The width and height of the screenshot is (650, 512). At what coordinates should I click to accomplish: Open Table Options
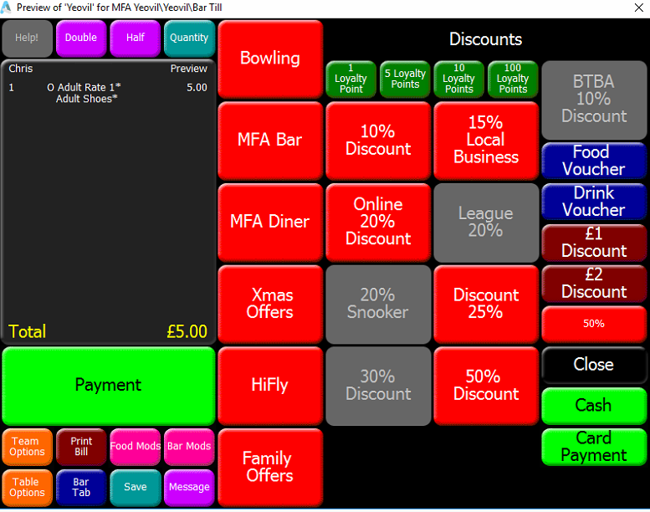pyautogui.click(x=27, y=488)
